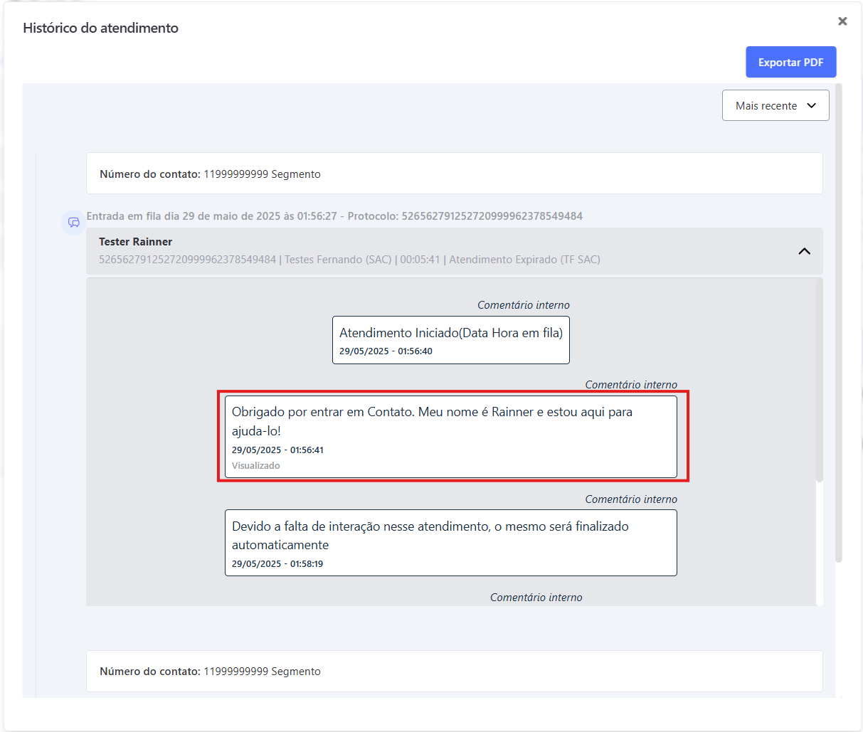Select the first Número do contato row
This screenshot has height=732, width=863.
pos(455,173)
